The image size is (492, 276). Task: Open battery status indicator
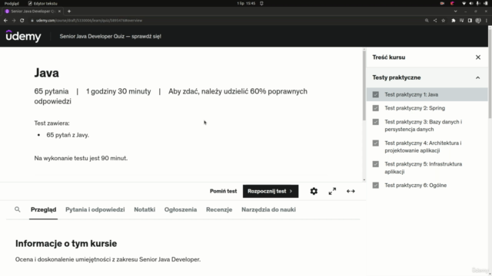click(x=485, y=3)
